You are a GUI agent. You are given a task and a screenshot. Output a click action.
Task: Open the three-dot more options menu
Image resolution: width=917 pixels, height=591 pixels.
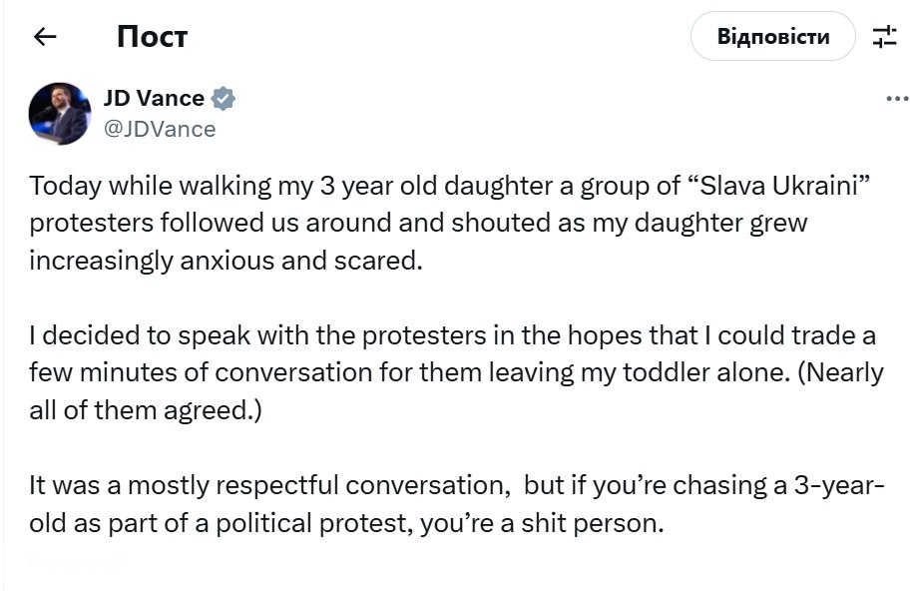(897, 100)
